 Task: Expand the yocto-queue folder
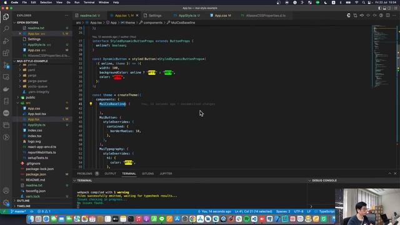(38, 86)
